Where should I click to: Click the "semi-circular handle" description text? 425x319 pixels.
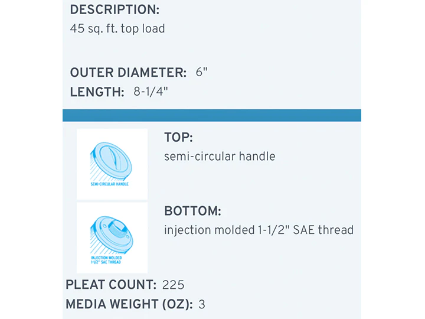(x=220, y=157)
